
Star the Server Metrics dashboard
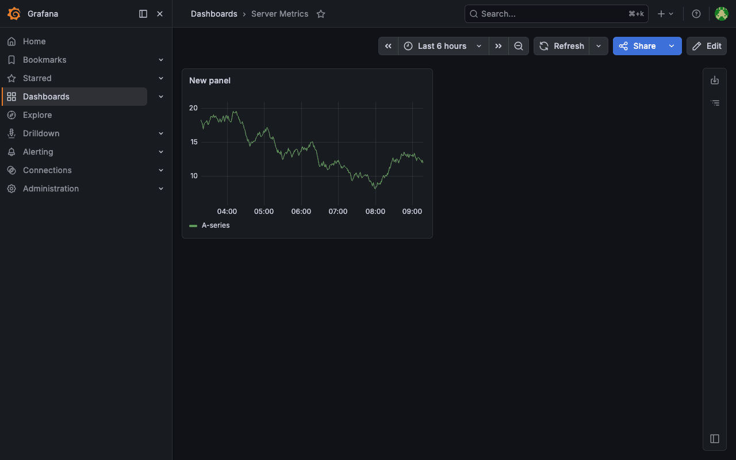coord(321,14)
